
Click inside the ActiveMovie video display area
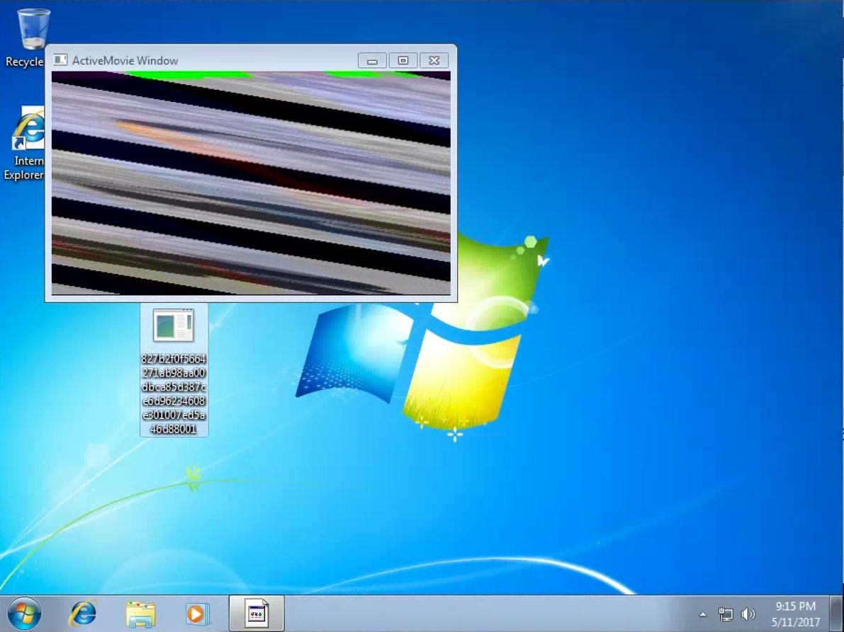click(251, 183)
